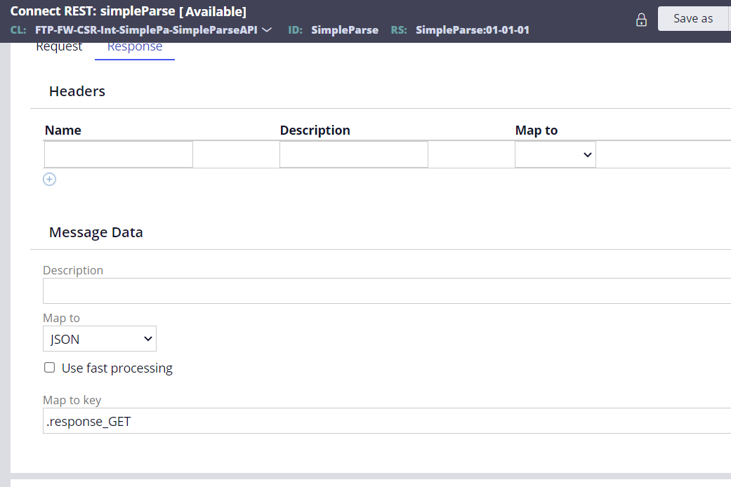The width and height of the screenshot is (731, 487).
Task: Expand the FTP-FW-CSR-Int-SimplePa class dropdown
Action: tap(265, 29)
